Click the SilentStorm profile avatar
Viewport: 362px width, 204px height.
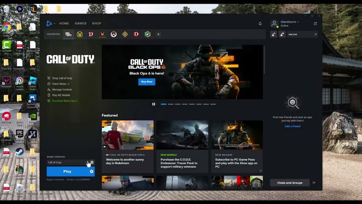coord(274,24)
